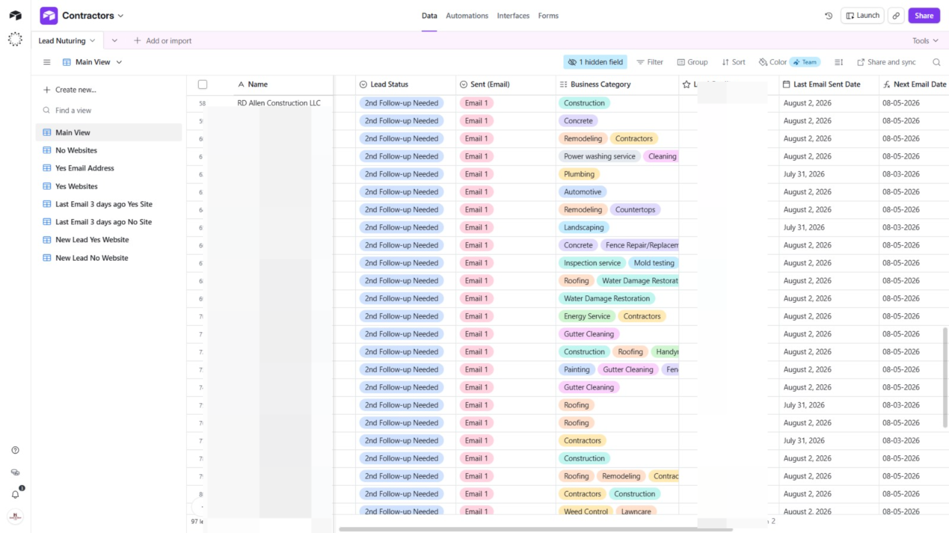This screenshot has height=533, width=949.
Task: Expand the Tools dropdown menu
Action: click(x=925, y=41)
